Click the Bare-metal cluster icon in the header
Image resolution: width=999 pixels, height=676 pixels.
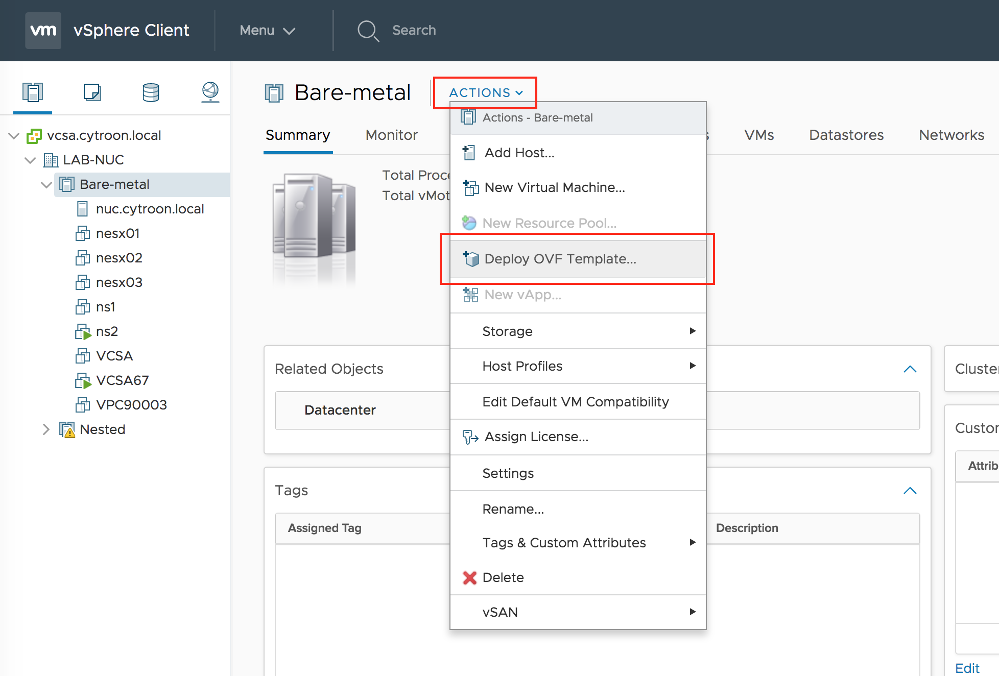click(274, 93)
